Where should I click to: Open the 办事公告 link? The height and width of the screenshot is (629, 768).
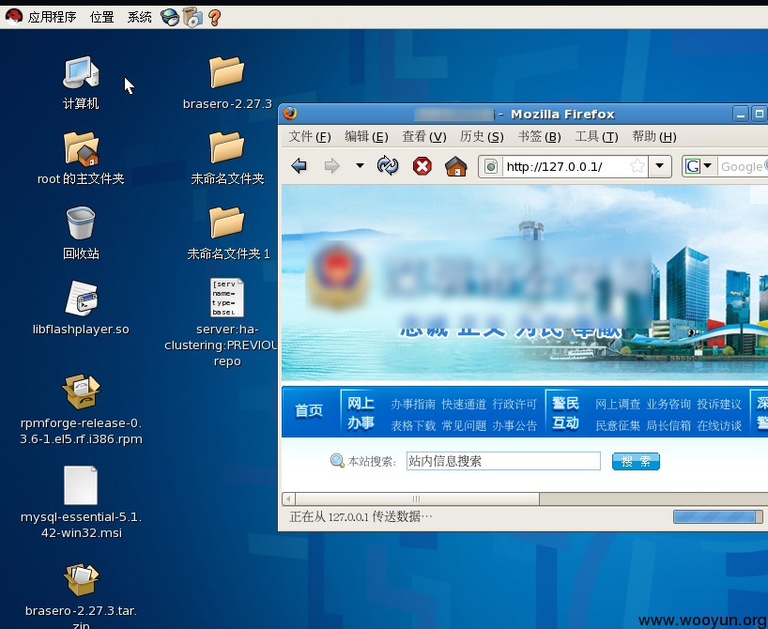515,425
